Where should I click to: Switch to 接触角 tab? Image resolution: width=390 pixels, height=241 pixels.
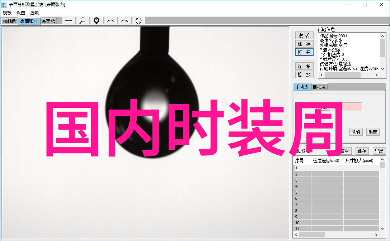pos(9,21)
